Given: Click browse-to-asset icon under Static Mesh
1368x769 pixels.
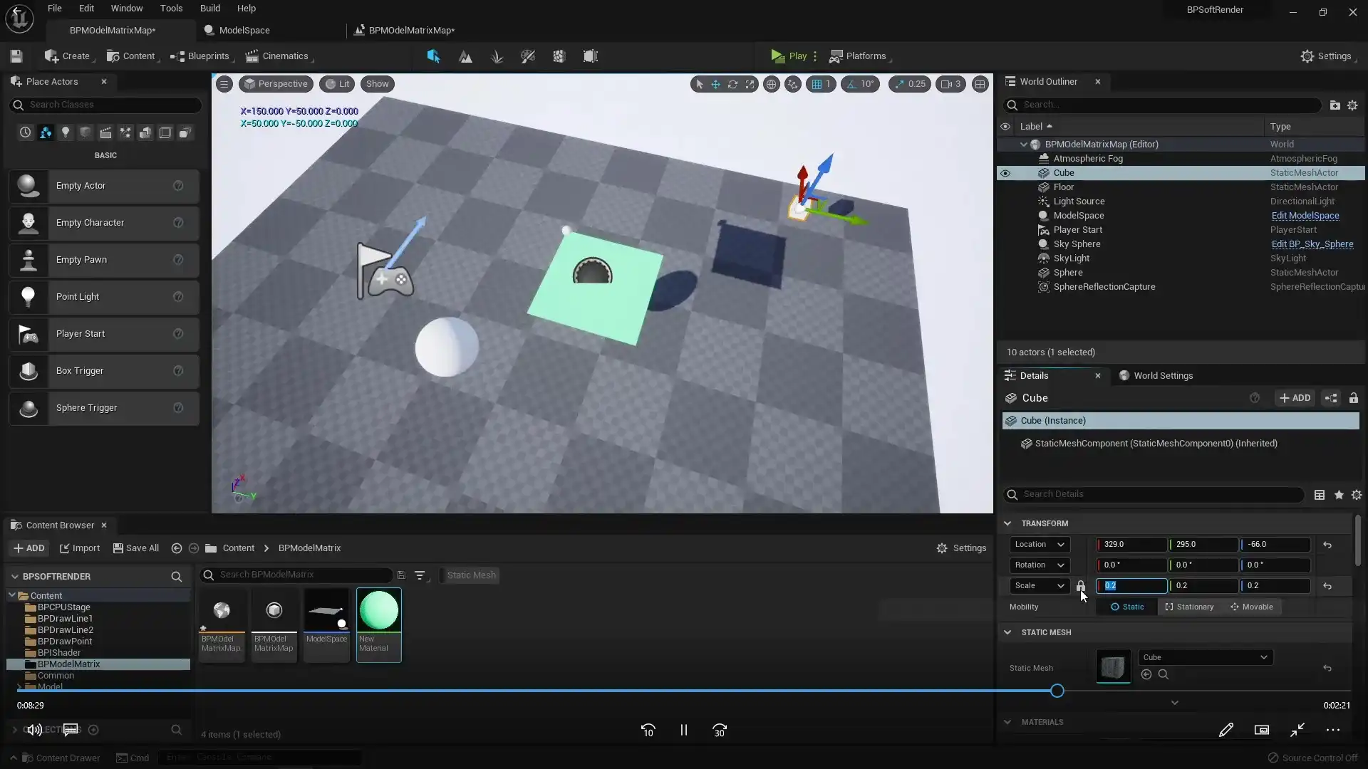Looking at the screenshot, I should point(1163,674).
